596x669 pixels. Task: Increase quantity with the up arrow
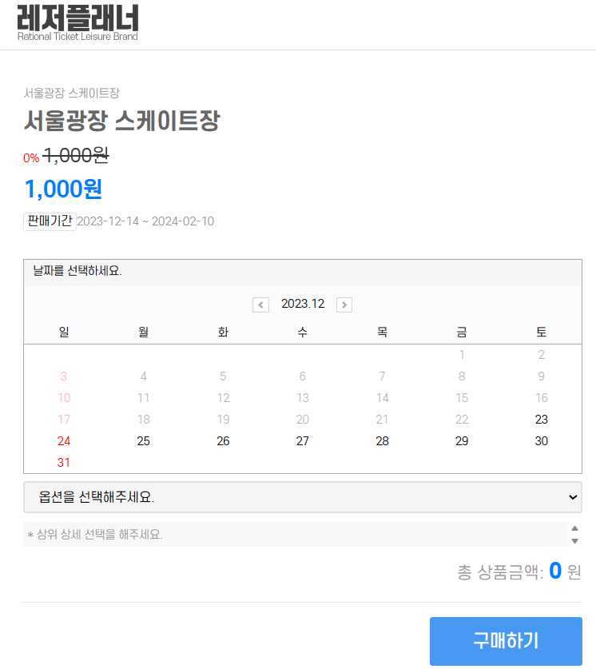[x=574, y=528]
